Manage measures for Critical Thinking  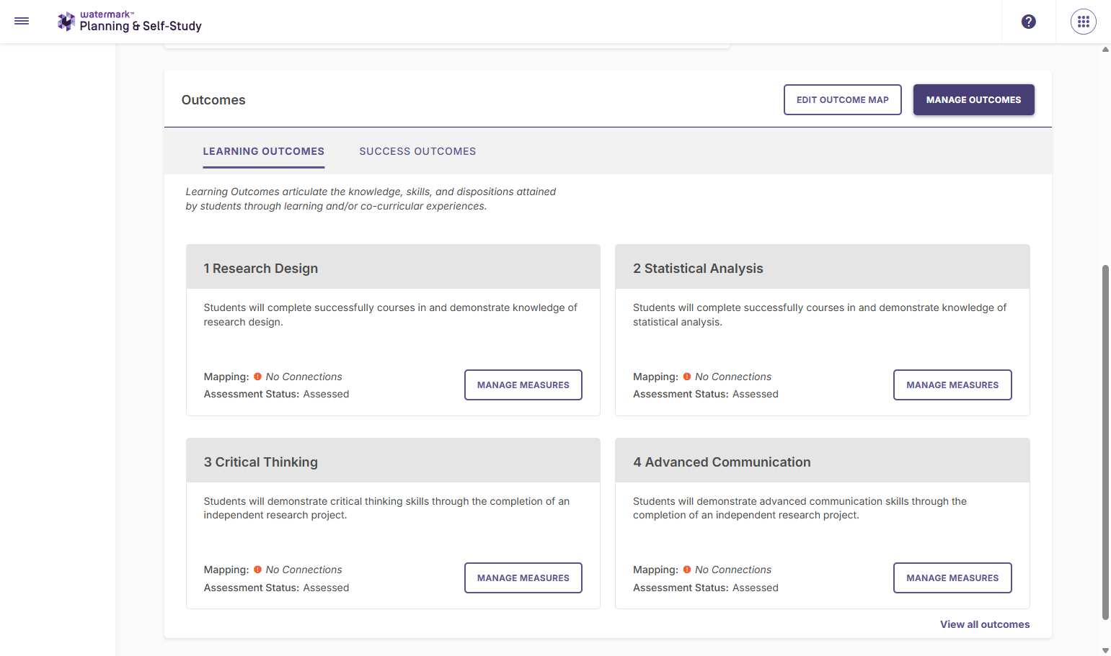click(x=523, y=578)
